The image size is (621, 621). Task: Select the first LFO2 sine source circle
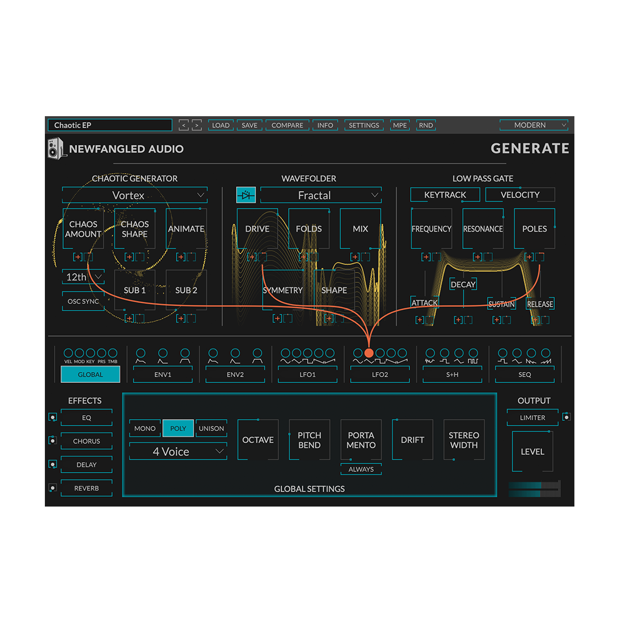coord(358,353)
